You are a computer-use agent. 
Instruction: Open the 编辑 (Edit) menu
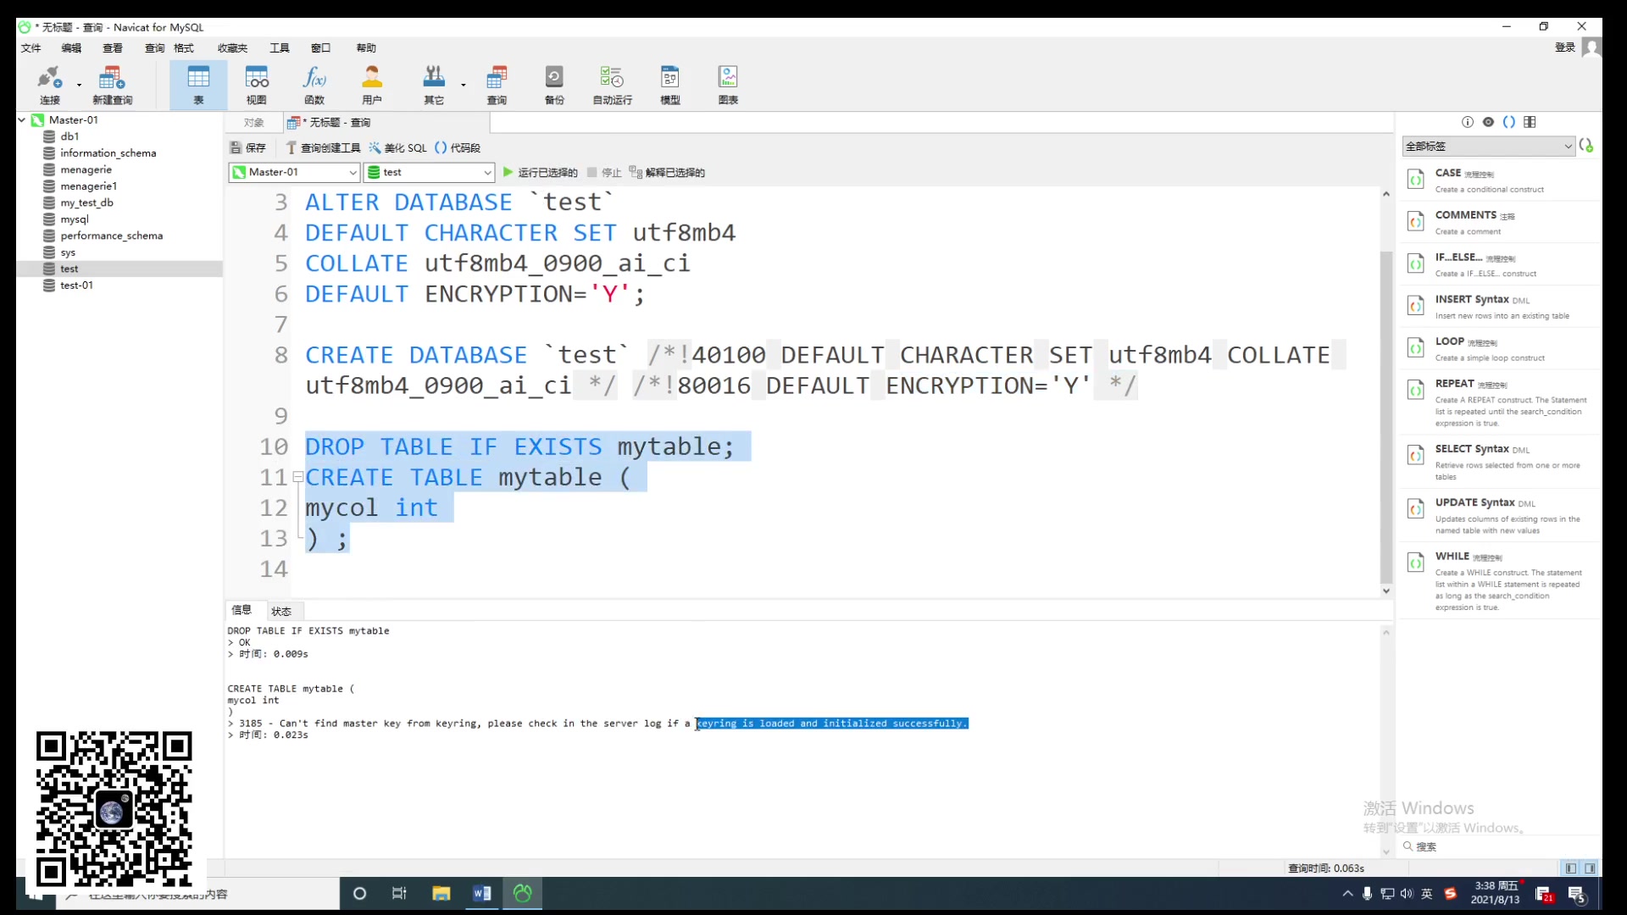point(71,48)
